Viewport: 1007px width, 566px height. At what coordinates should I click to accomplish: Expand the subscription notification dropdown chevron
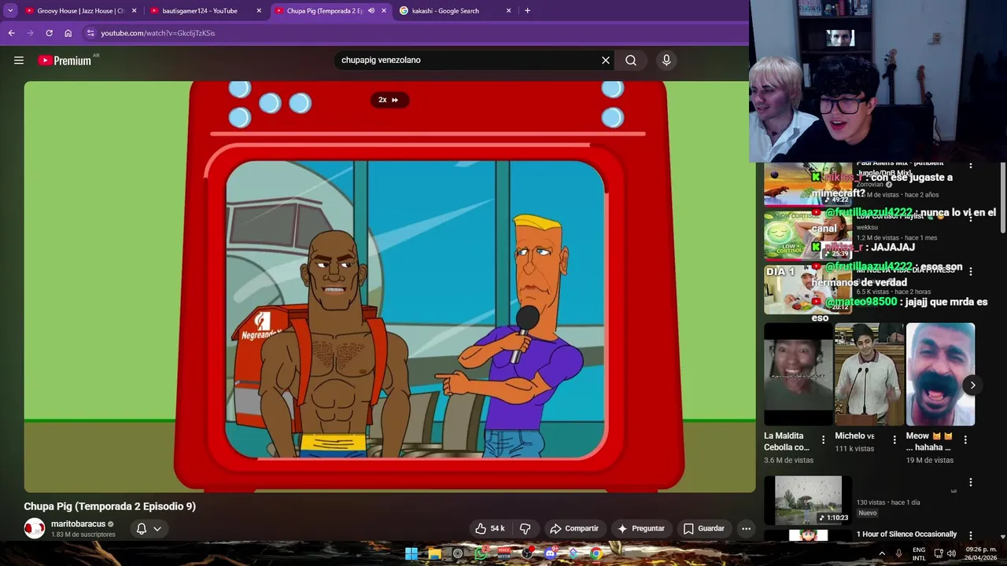coord(157,528)
